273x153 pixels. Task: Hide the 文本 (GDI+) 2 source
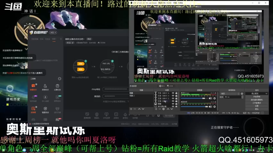tap(173, 98)
